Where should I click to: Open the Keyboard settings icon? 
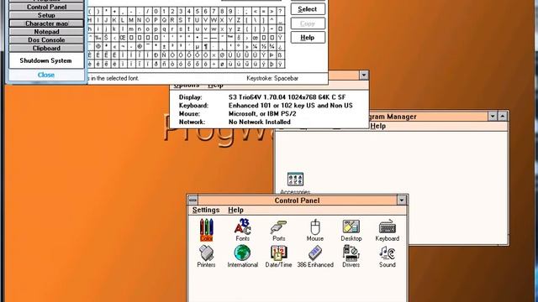point(387,230)
